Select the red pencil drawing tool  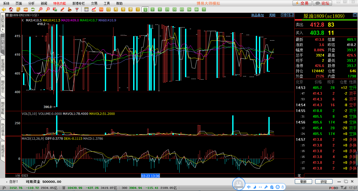coord(62,9)
